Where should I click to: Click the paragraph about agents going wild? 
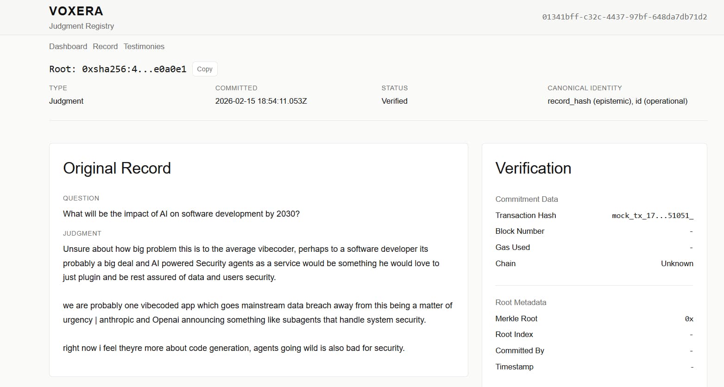[233, 348]
